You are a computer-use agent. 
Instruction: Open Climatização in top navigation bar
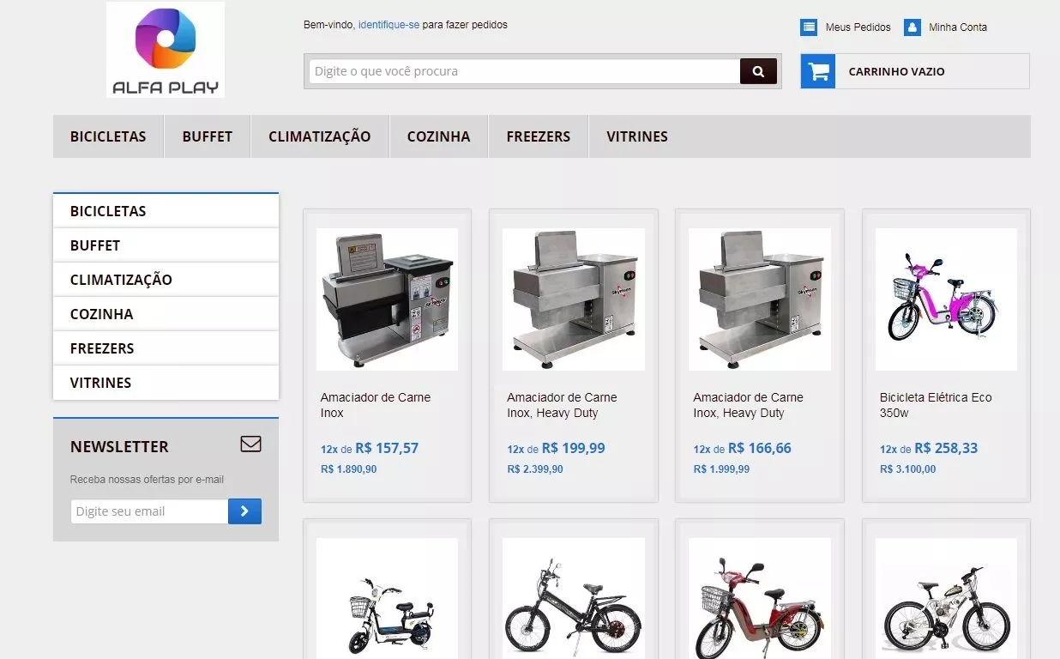320,136
